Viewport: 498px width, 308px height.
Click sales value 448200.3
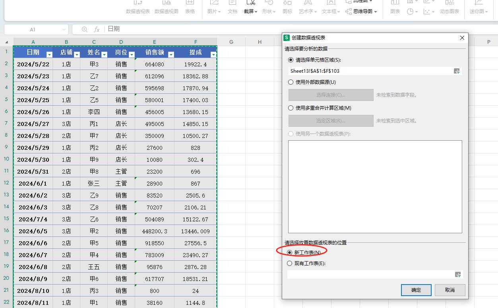(155, 231)
